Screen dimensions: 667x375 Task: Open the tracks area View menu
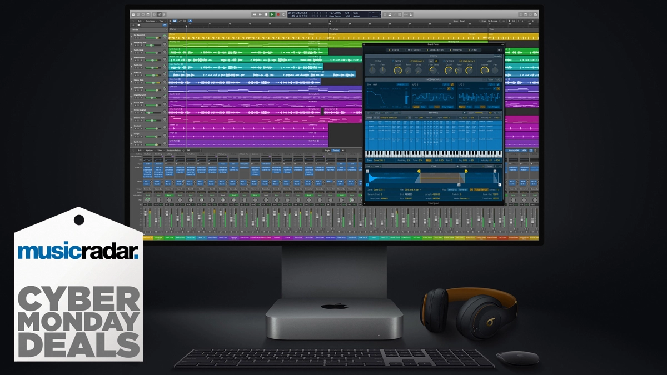click(162, 21)
